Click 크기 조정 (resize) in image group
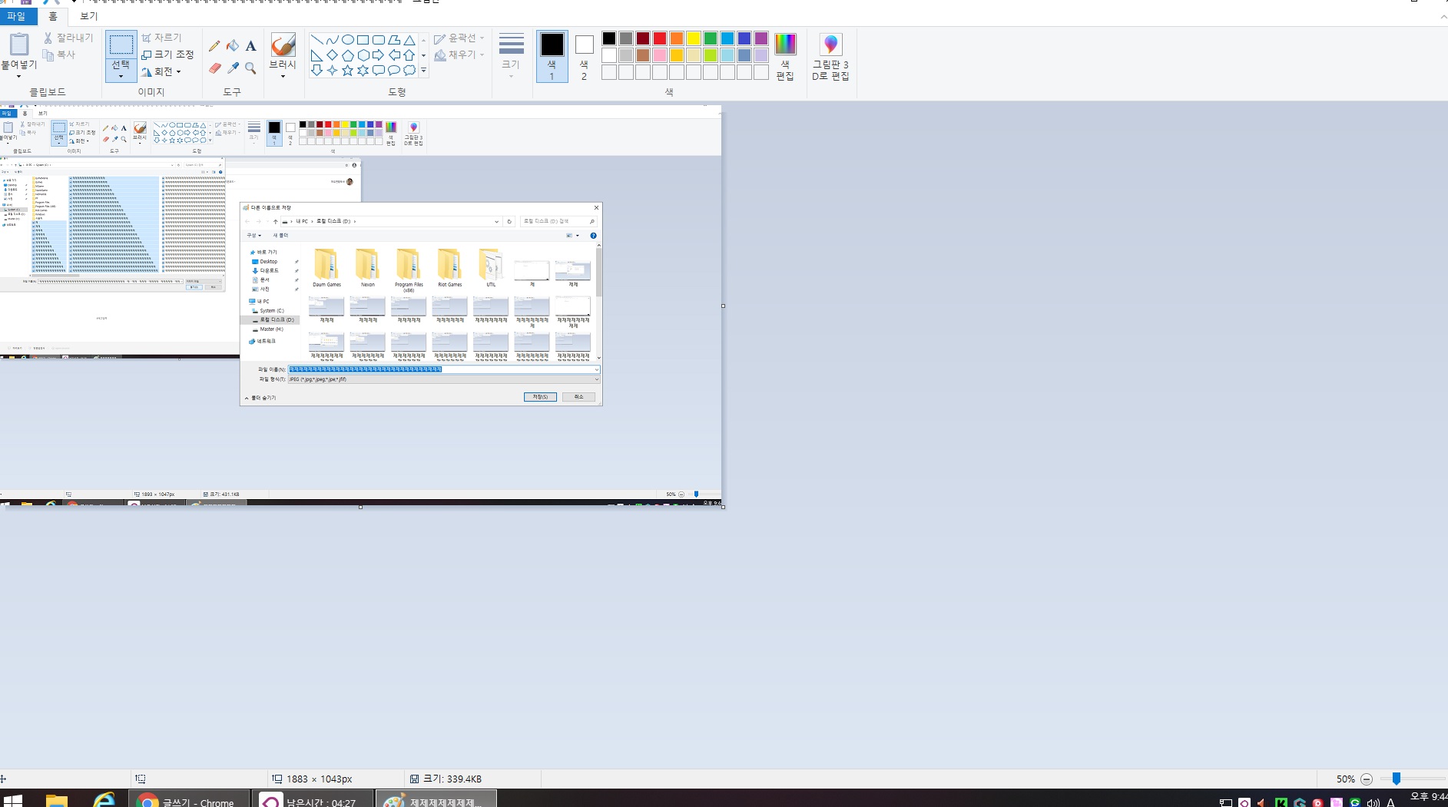1448x807 pixels. pos(167,55)
